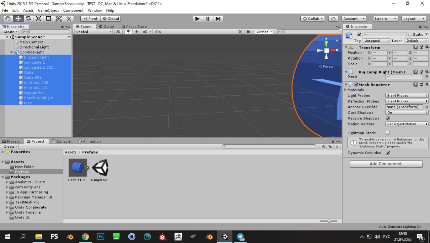Open the Layout dropdown
The image size is (430, 243).
tap(414, 19)
